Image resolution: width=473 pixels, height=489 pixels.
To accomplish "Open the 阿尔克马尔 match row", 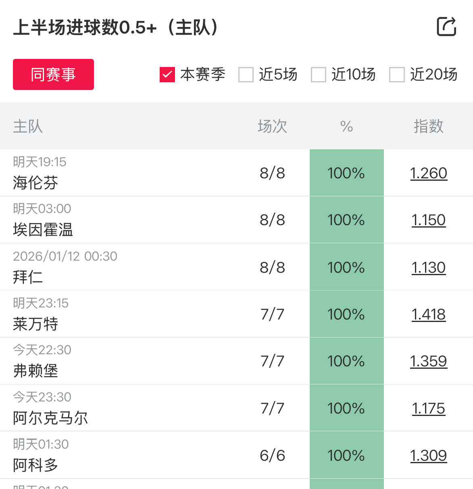I will [x=50, y=418].
